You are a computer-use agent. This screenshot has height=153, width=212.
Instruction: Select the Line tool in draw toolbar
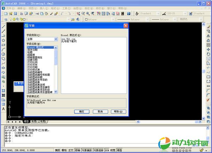coord(4,27)
